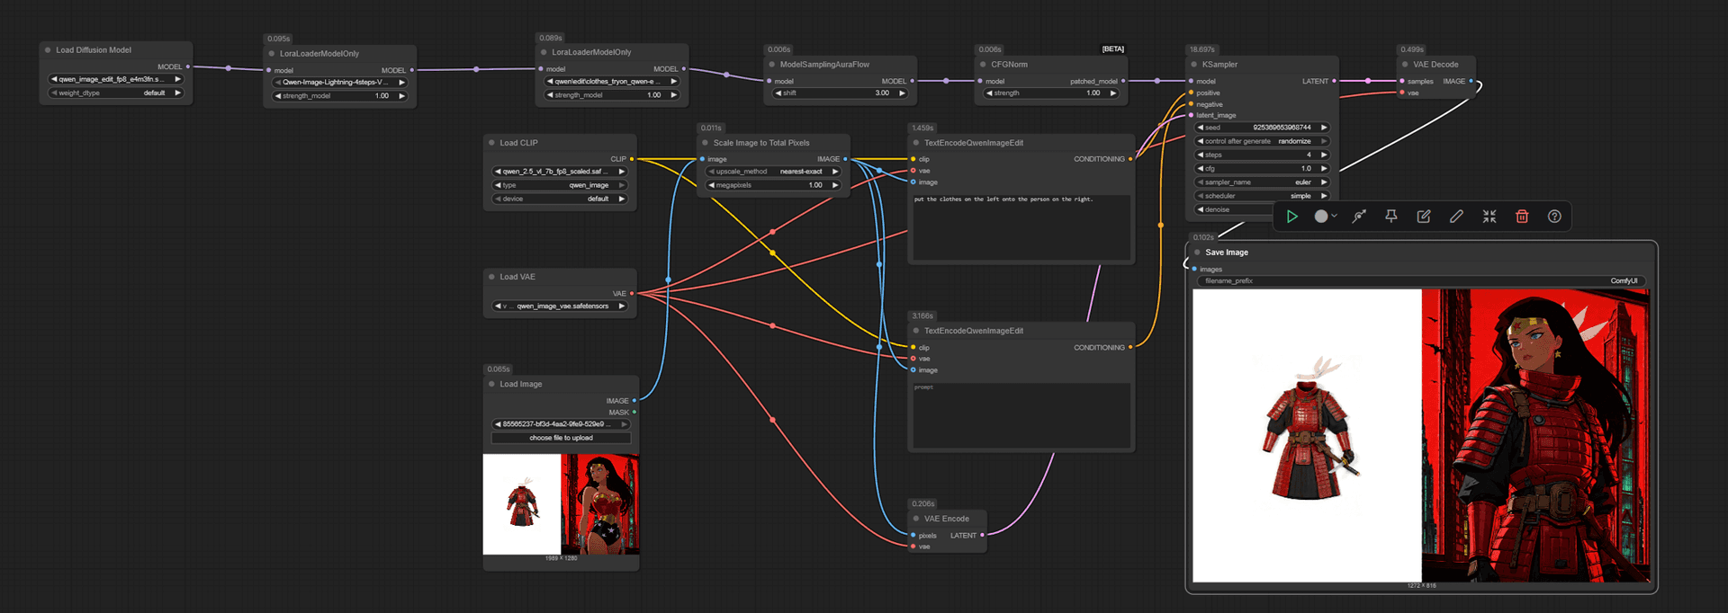The image size is (1728, 613).
Task: Click the filename_prefix ComfyUI field
Action: 1421,281
